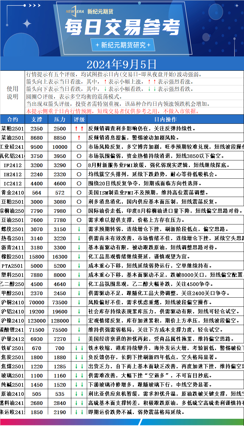Image resolution: width=244 pixels, height=426 pixels.
Task: Click the contract name IH2412
Action: coord(12,174)
